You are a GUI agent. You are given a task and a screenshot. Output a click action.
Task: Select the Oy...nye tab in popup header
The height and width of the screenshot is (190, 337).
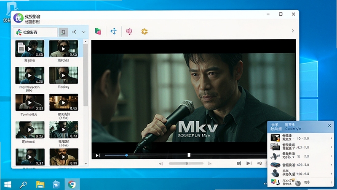coord(292,127)
